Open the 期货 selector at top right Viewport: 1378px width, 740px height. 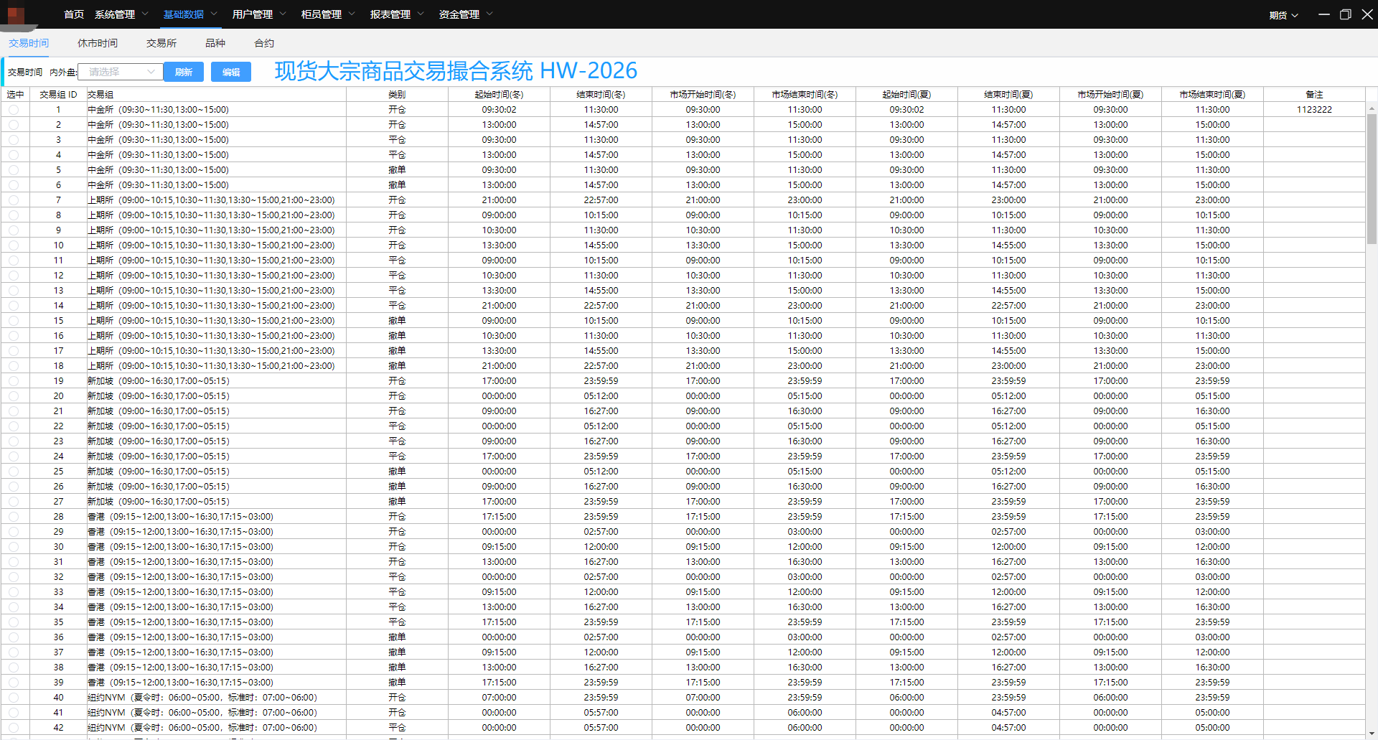1283,15
